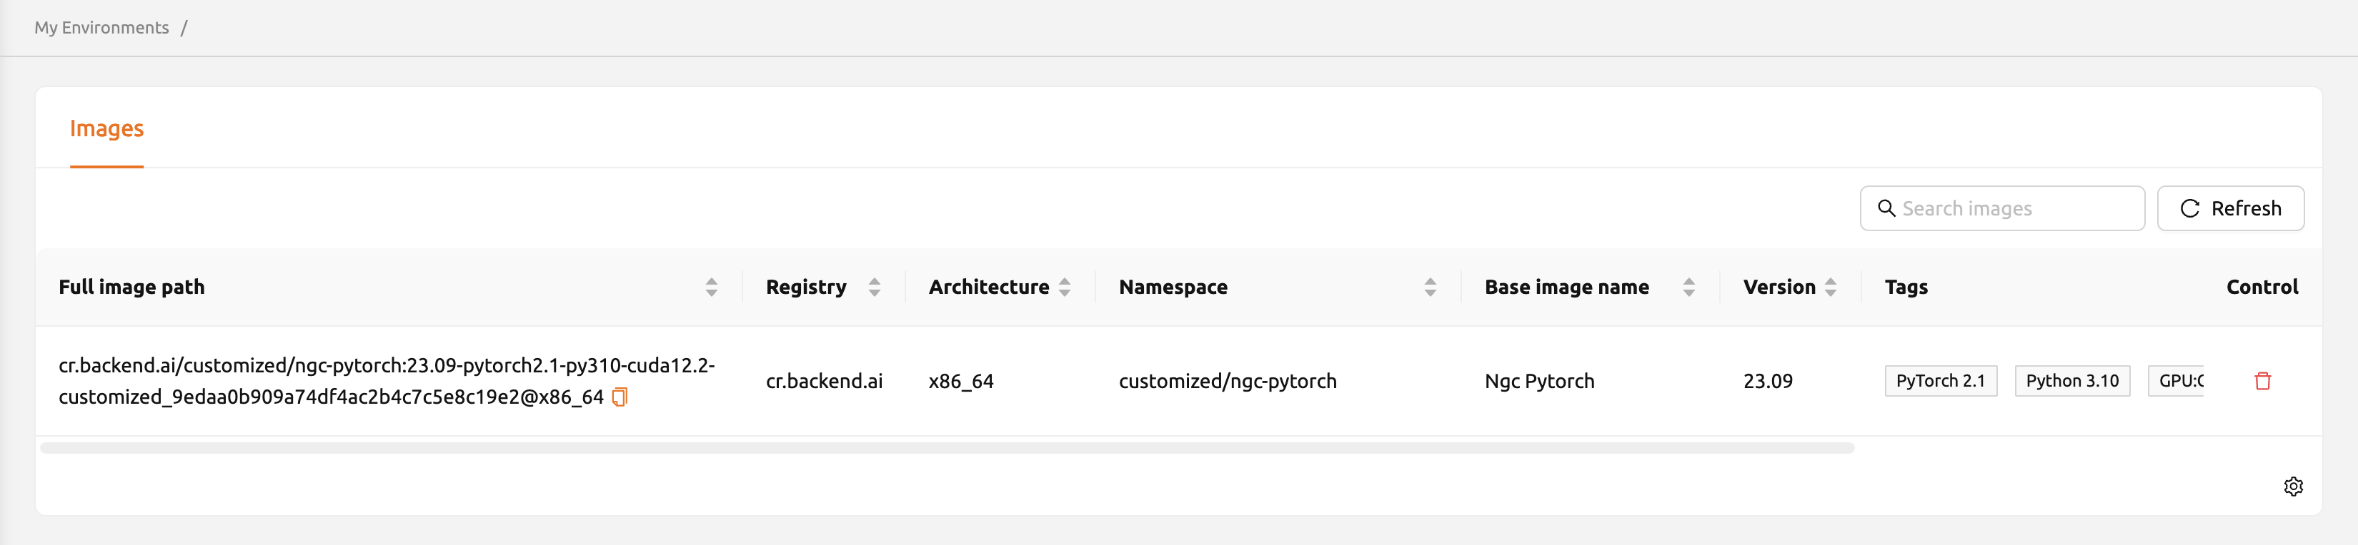This screenshot has height=545, width=2358.
Task: Click the Control column header
Action: [2262, 287]
